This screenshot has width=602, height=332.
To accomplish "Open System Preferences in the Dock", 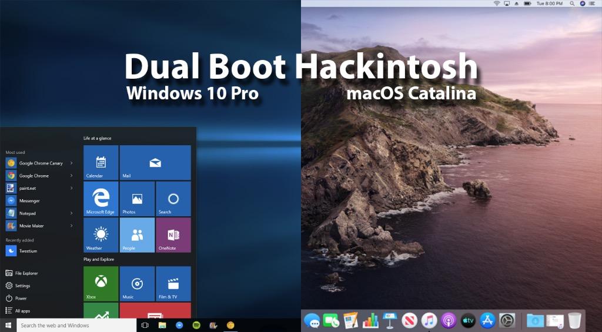I will [x=507, y=320].
